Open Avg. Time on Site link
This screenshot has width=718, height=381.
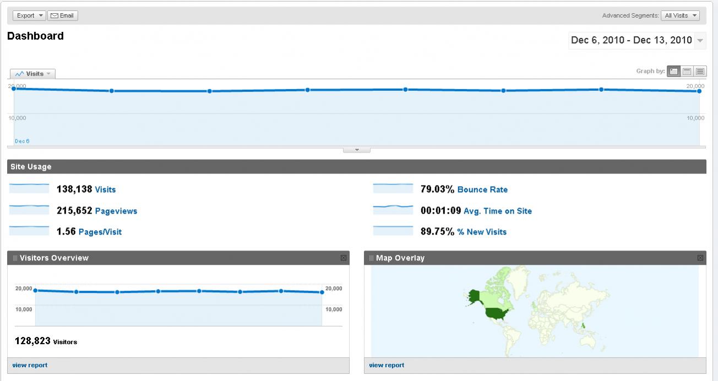(x=498, y=211)
